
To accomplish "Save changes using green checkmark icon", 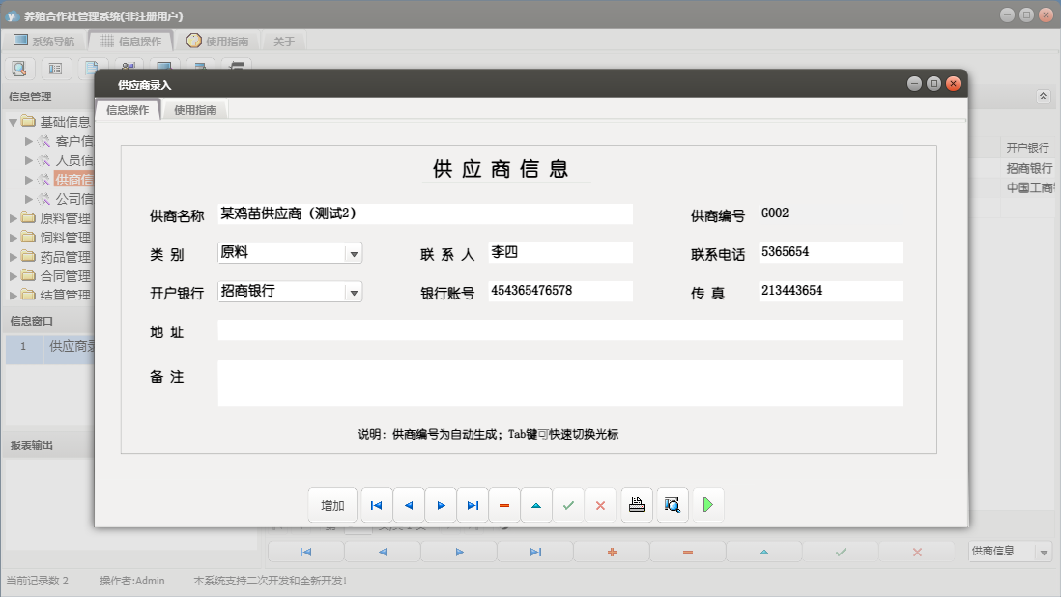I will click(568, 504).
